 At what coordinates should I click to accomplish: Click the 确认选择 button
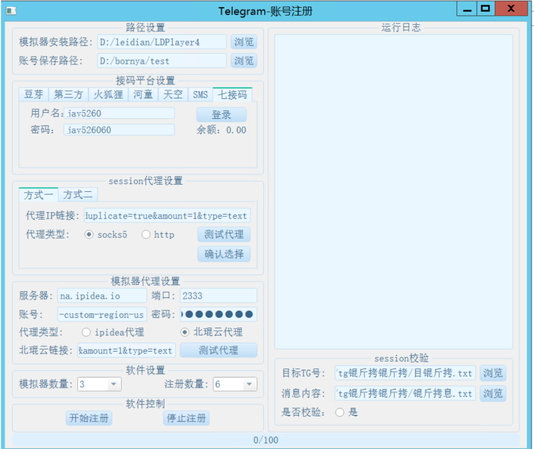(224, 254)
